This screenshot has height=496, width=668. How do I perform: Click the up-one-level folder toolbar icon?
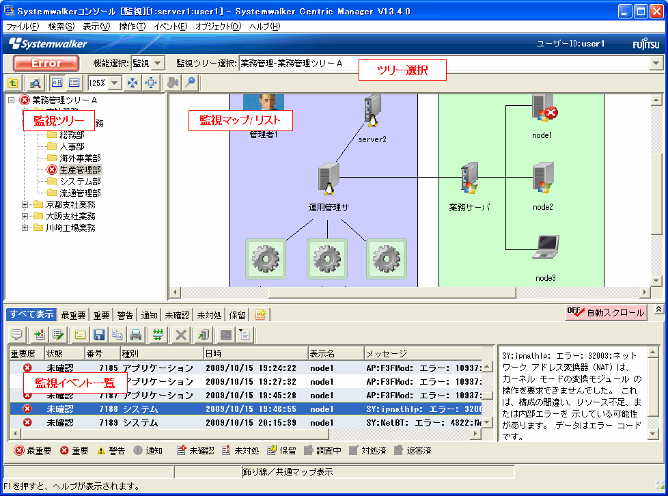pos(13,83)
